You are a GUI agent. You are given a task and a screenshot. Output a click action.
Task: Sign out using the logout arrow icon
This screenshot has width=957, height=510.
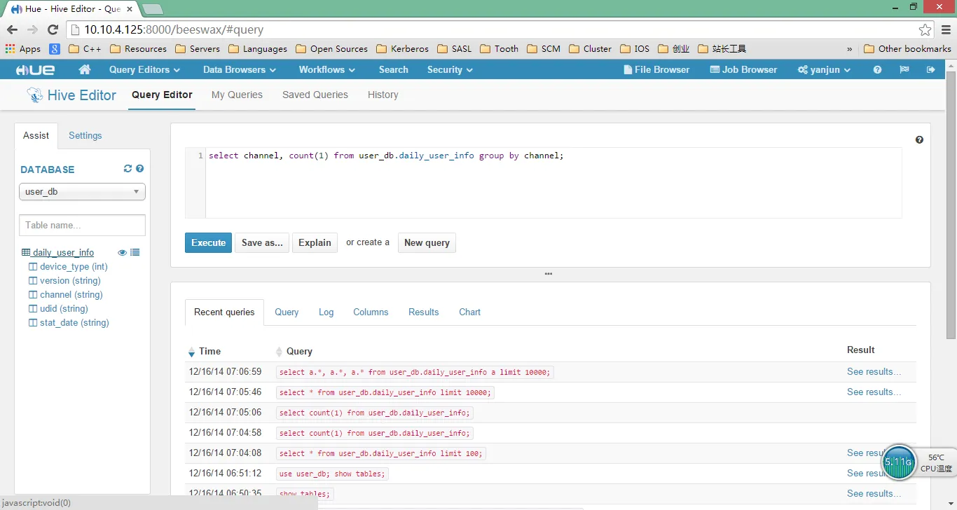coord(931,69)
